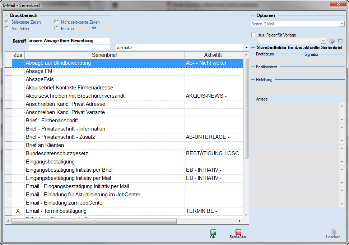Click the checkmark document icon beside the Vorlage dropdown
Viewport: 349px width, 245px height.
click(332, 41)
